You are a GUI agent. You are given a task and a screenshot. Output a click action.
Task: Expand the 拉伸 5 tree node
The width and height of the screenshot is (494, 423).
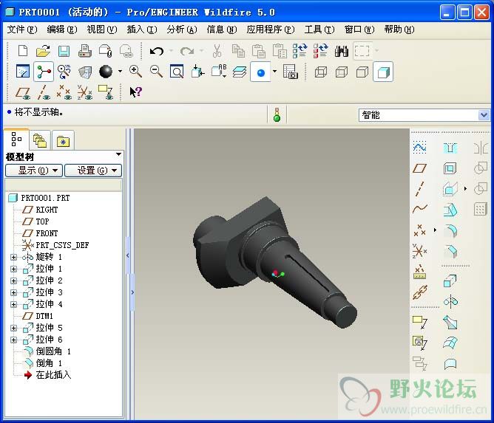coord(13,328)
